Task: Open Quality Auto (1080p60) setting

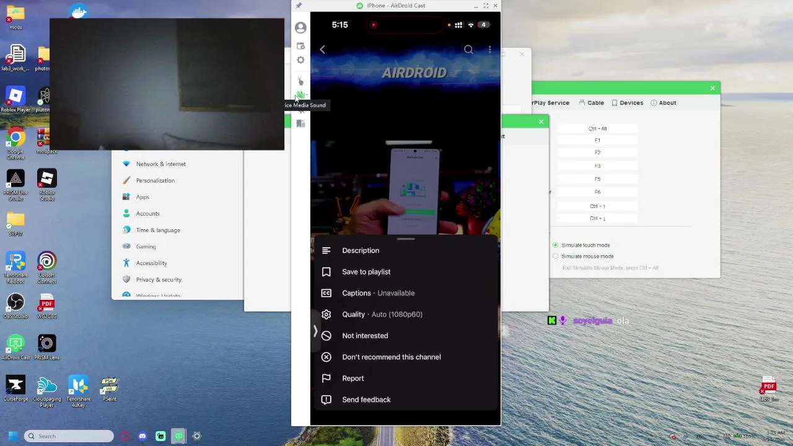Action: [x=405, y=314]
